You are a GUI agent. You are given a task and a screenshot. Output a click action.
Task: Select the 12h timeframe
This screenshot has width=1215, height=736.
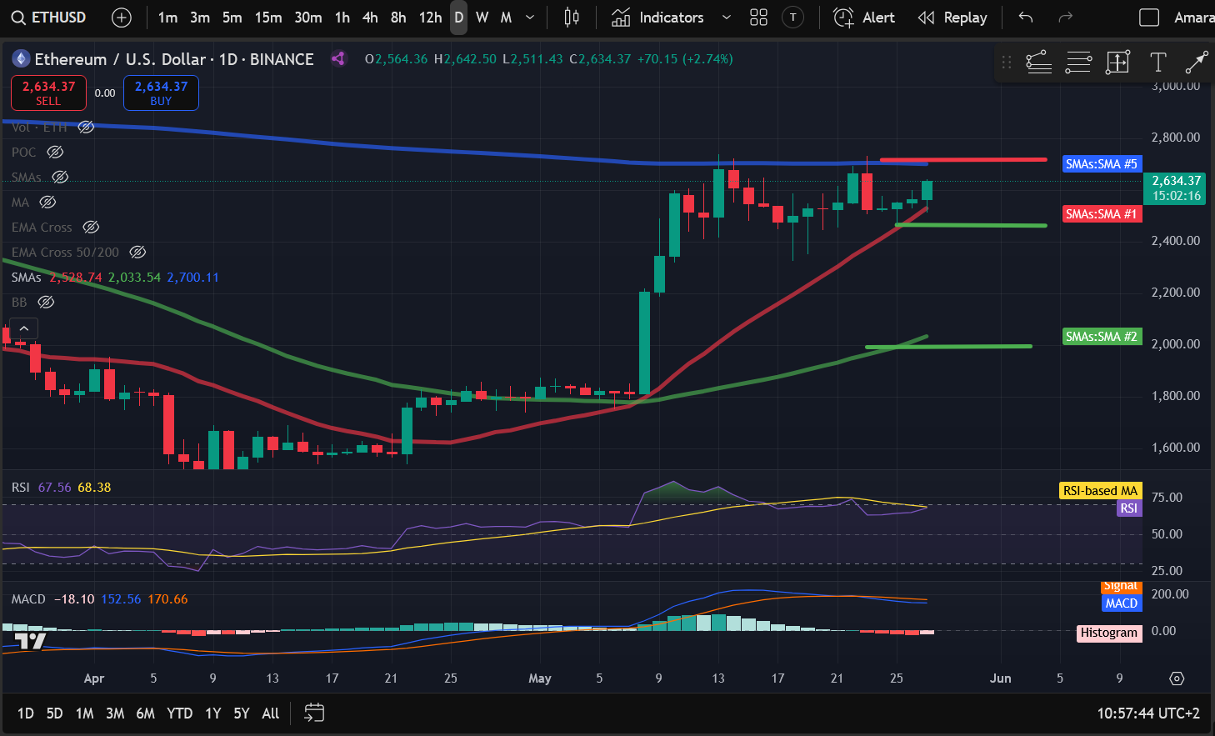pyautogui.click(x=430, y=18)
